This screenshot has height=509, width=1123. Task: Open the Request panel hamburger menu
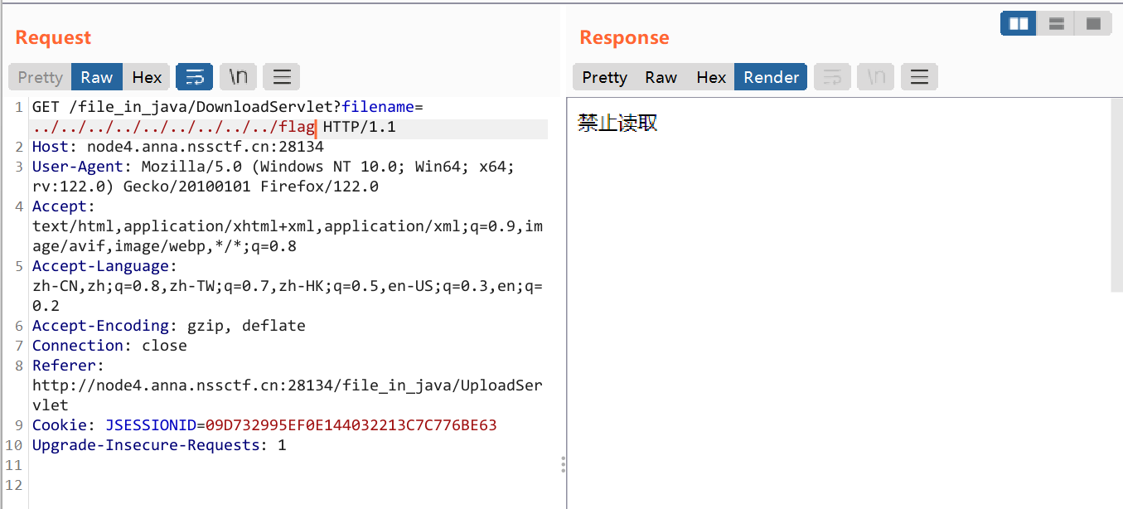[x=281, y=77]
